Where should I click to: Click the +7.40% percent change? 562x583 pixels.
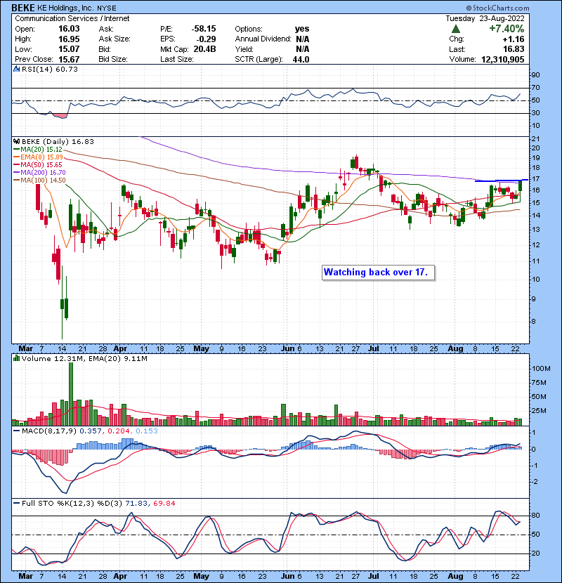point(507,29)
